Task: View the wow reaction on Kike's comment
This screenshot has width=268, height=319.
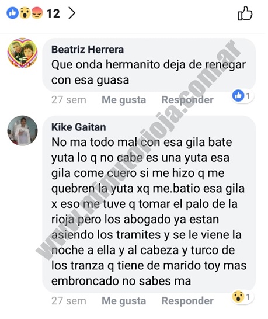Action: pos(243,297)
